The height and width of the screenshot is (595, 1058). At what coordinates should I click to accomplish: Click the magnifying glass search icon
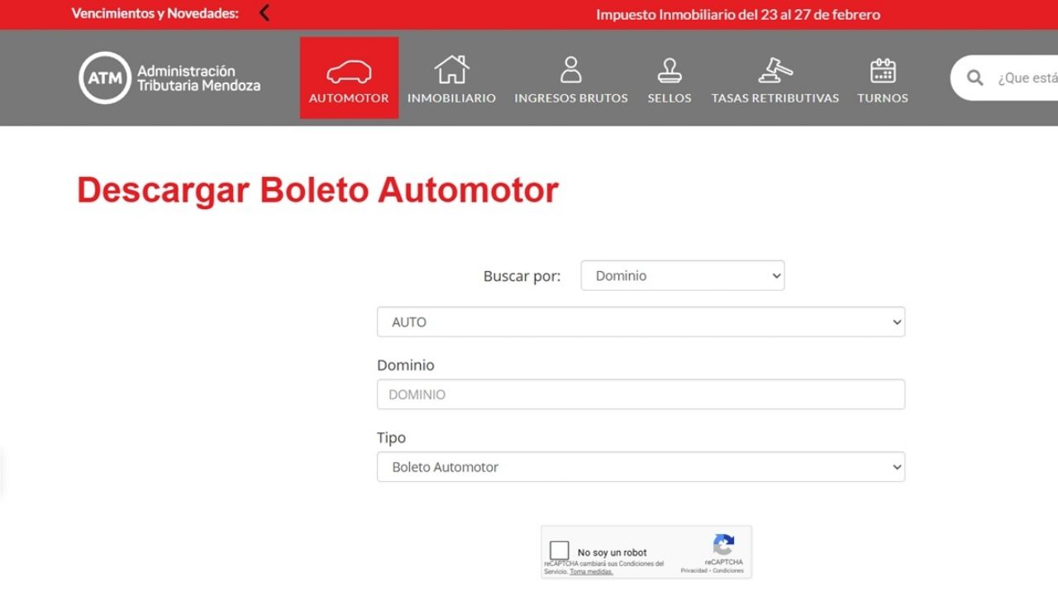975,79
